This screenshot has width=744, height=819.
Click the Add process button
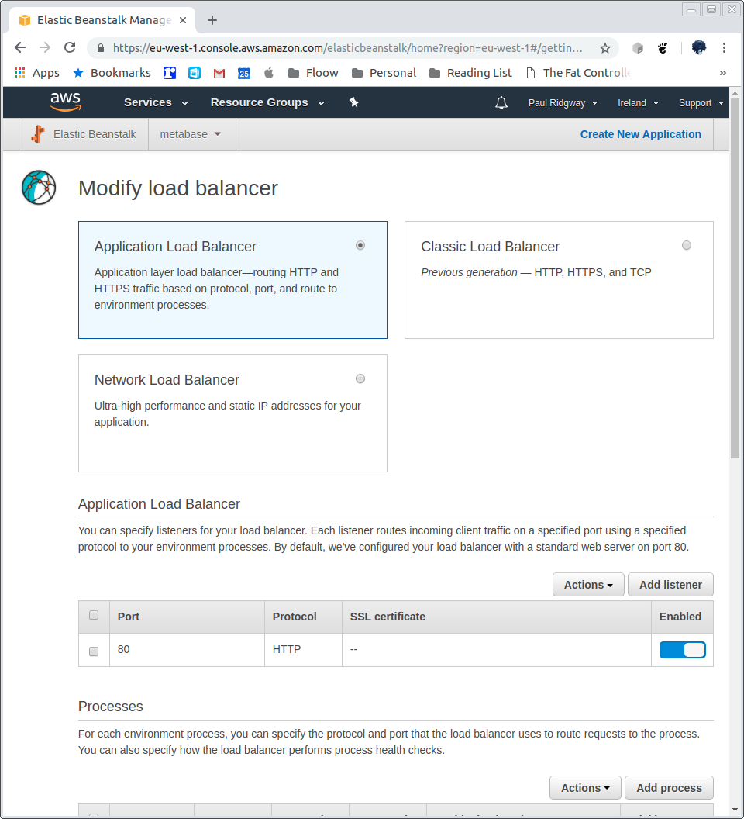[669, 788]
